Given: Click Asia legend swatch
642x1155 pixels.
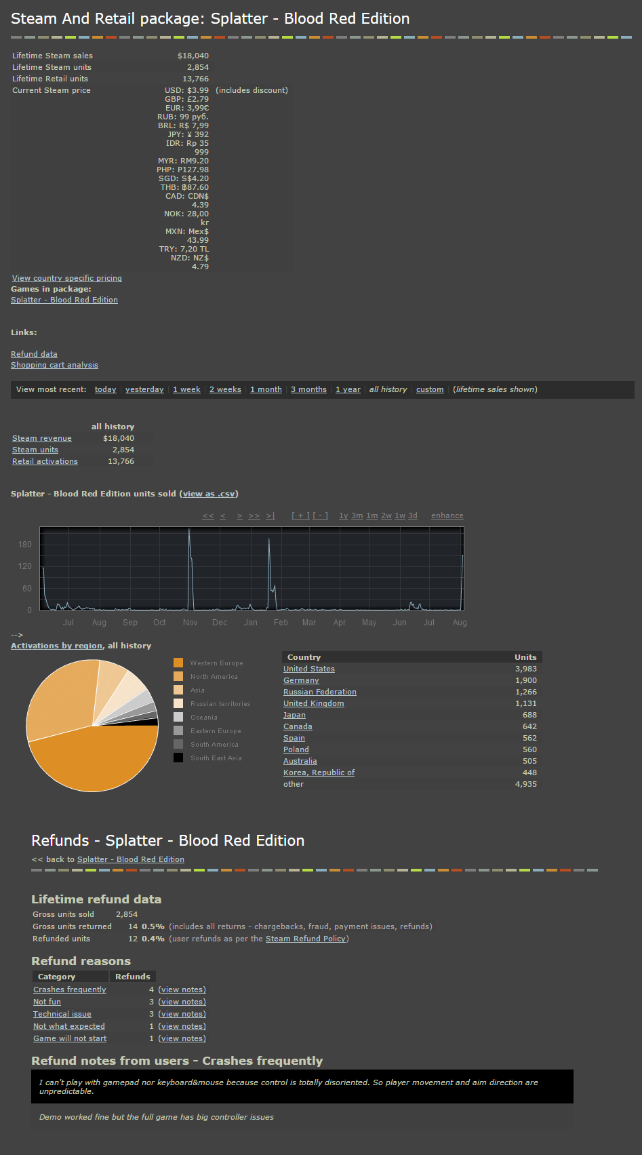Looking at the screenshot, I should click(x=178, y=690).
